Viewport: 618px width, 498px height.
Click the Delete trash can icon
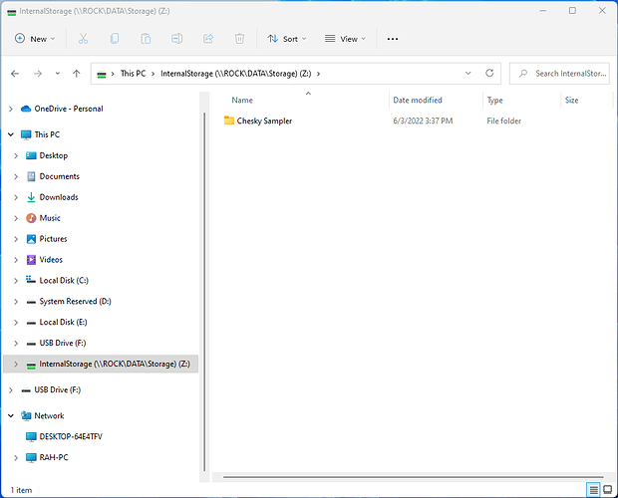(239, 39)
